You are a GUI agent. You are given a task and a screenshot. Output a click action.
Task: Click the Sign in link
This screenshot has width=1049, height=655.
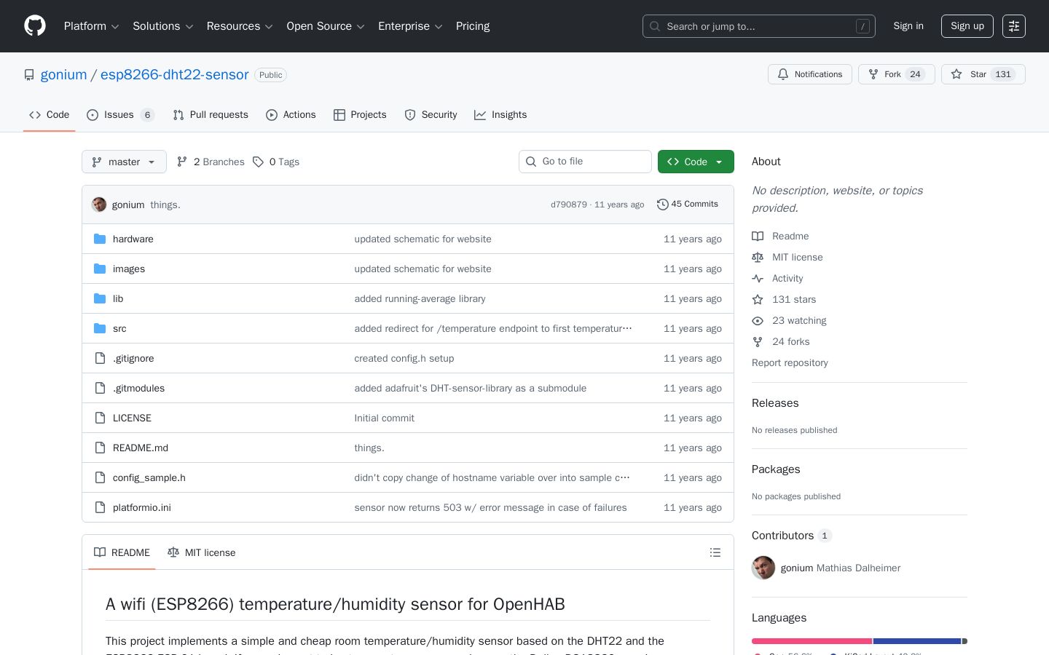(908, 26)
